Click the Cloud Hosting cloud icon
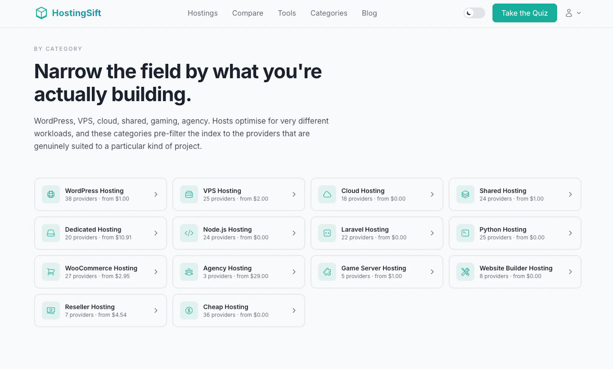 [x=327, y=194]
